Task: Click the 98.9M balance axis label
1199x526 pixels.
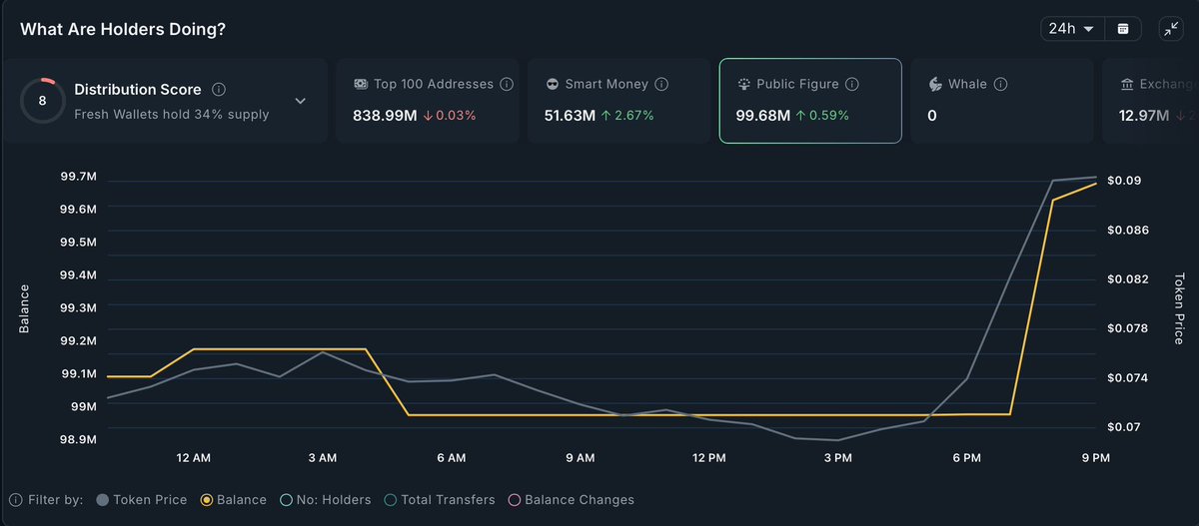Action: tap(79, 439)
